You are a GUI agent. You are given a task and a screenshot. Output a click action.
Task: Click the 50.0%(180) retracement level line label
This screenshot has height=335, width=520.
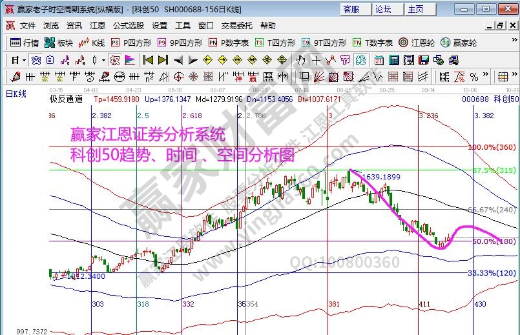[x=494, y=241]
